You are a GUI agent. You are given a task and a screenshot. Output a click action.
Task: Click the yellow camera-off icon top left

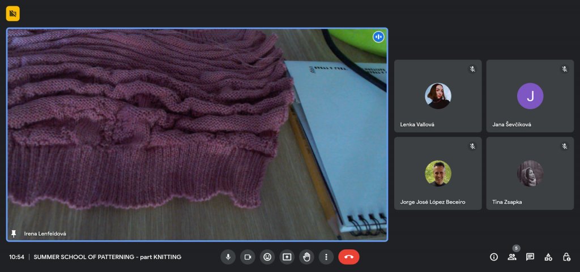click(13, 13)
